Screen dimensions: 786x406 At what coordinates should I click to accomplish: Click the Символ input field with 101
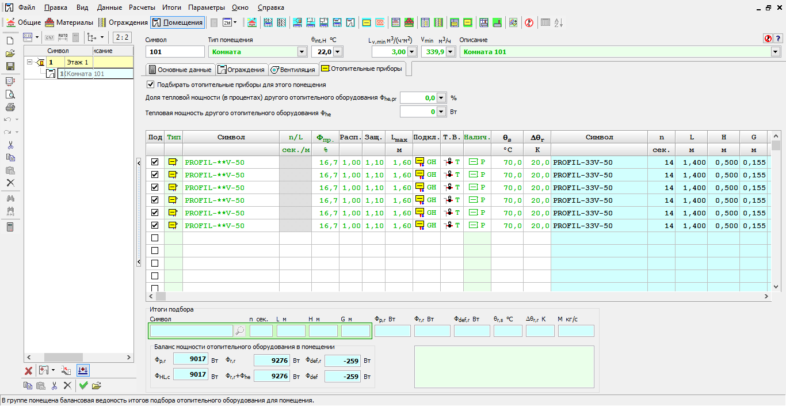click(175, 52)
